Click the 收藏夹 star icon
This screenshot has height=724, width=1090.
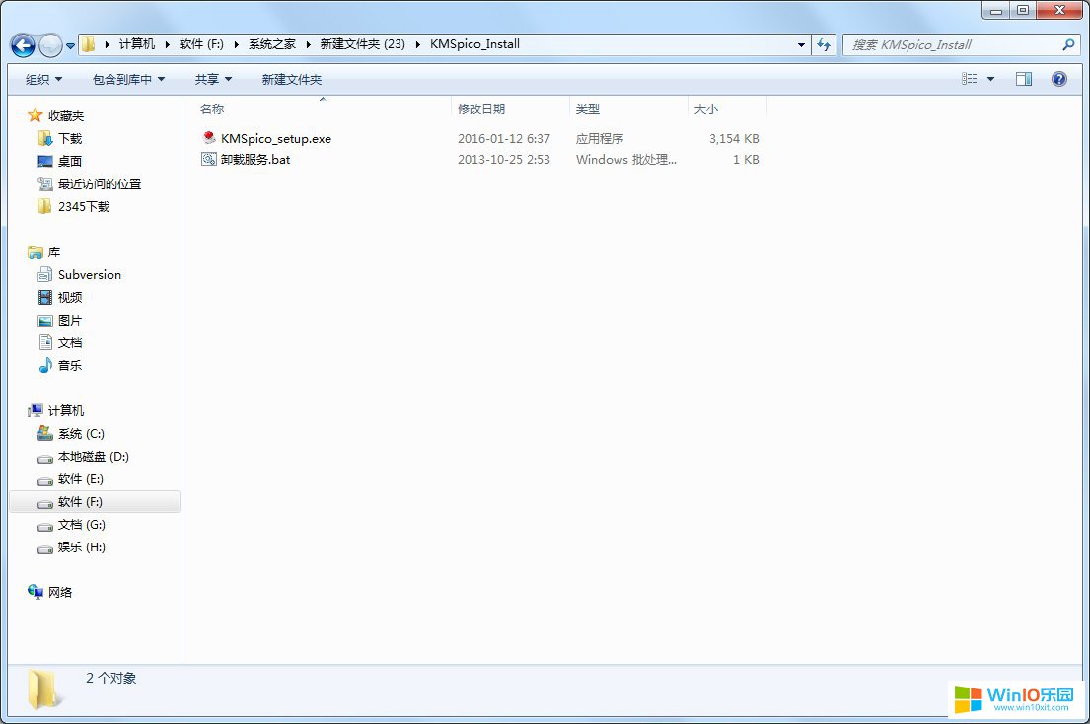click(x=35, y=114)
